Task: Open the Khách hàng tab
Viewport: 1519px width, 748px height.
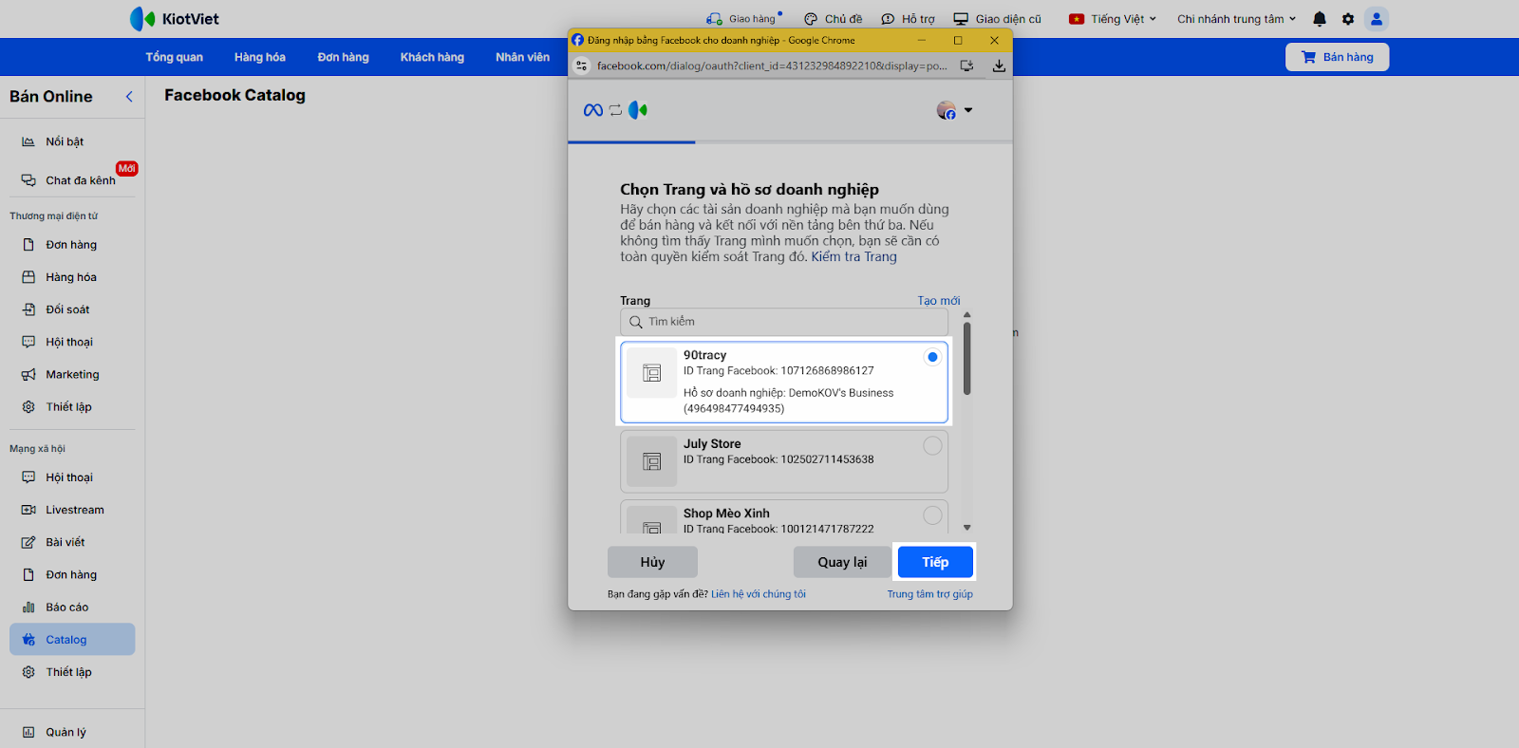Action: [x=432, y=57]
